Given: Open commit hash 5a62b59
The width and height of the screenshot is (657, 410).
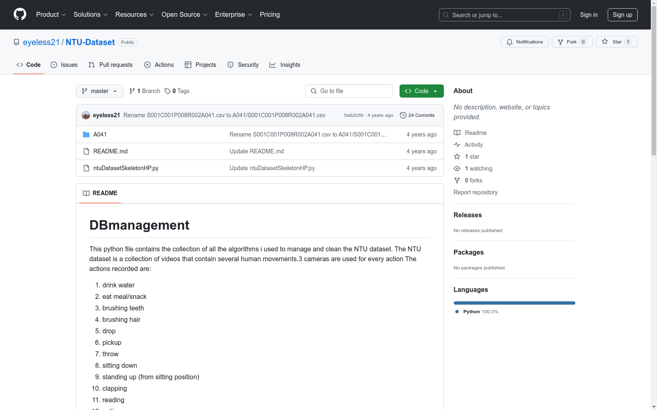Looking at the screenshot, I should click(x=354, y=115).
